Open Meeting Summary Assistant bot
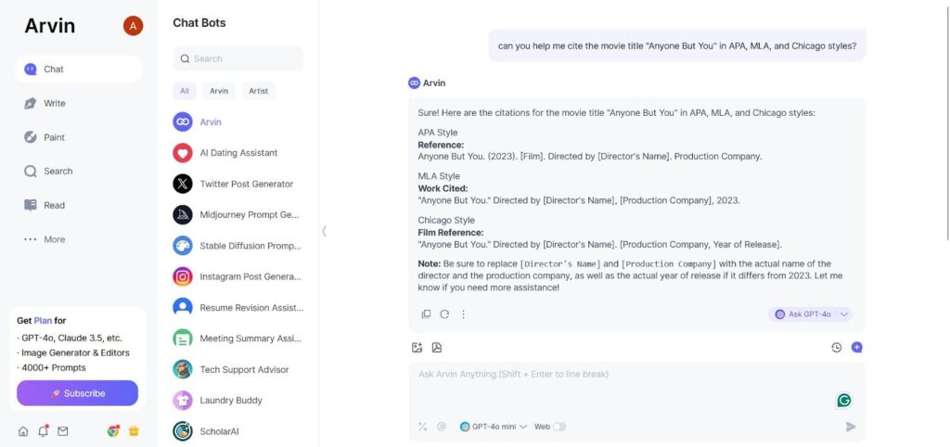 click(x=238, y=338)
